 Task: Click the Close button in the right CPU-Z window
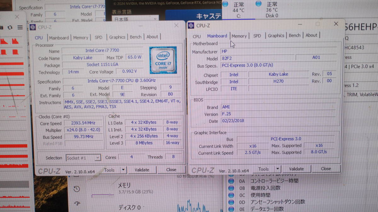tap(326, 169)
